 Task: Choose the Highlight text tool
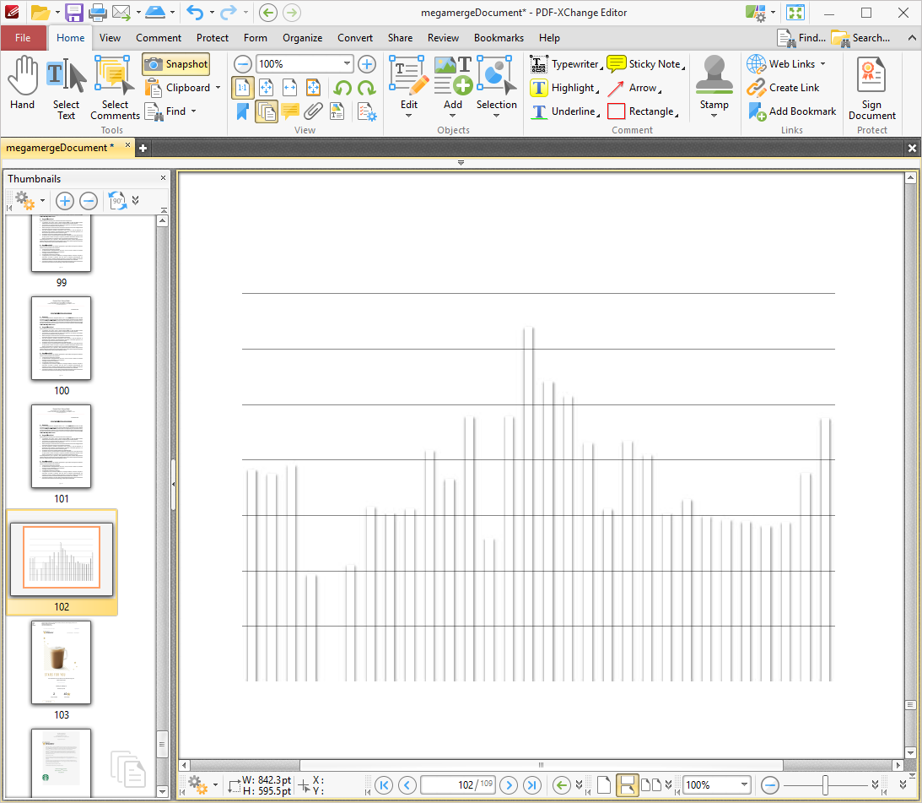[564, 89]
